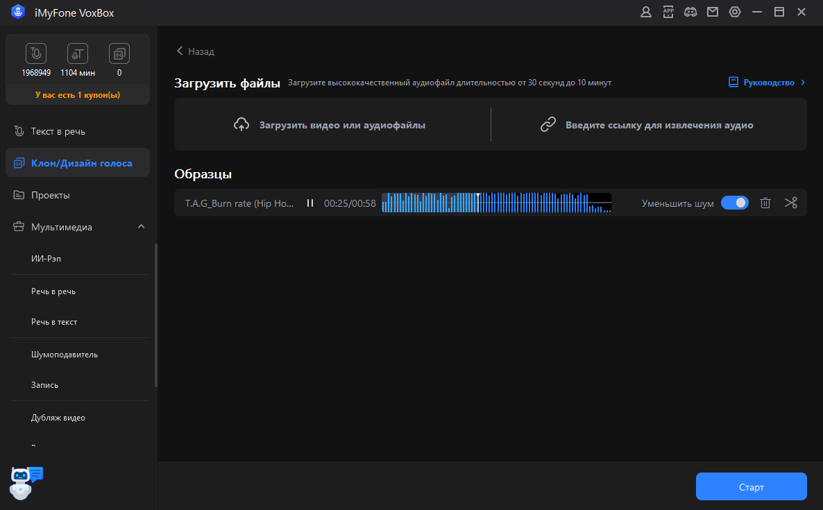Click the cloud upload icon

click(241, 124)
